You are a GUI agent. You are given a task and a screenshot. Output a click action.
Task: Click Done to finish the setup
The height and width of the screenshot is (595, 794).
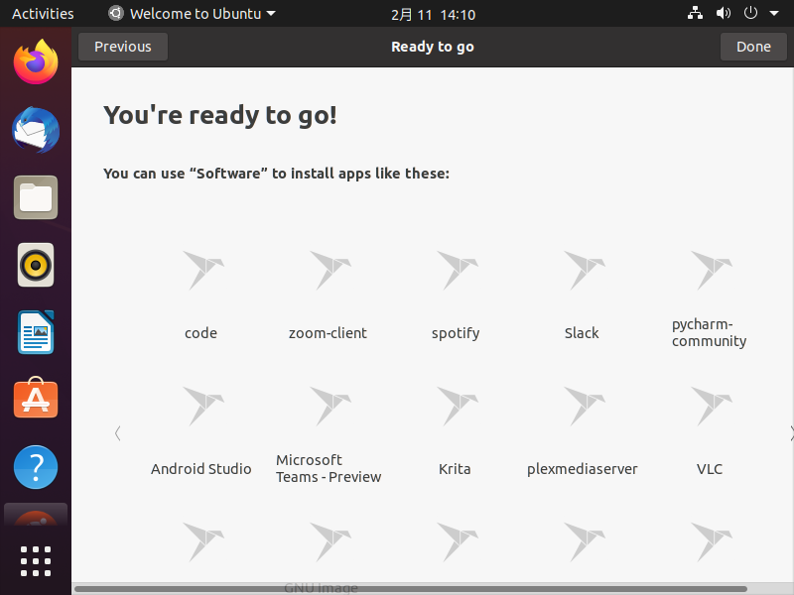(x=753, y=47)
